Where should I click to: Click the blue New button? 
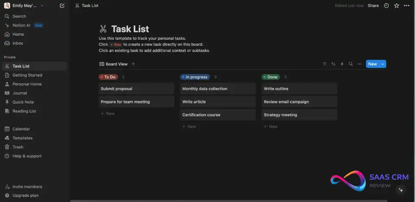[x=372, y=64]
